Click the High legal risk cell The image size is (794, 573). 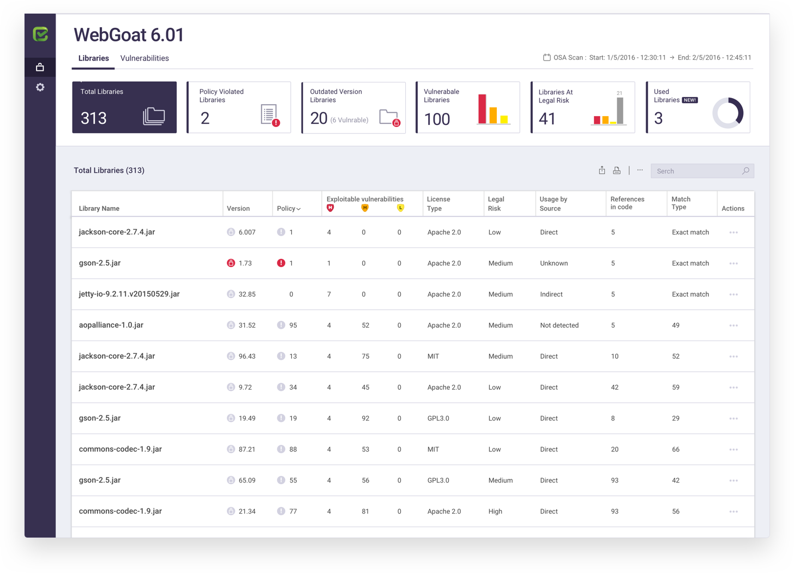[x=495, y=511]
